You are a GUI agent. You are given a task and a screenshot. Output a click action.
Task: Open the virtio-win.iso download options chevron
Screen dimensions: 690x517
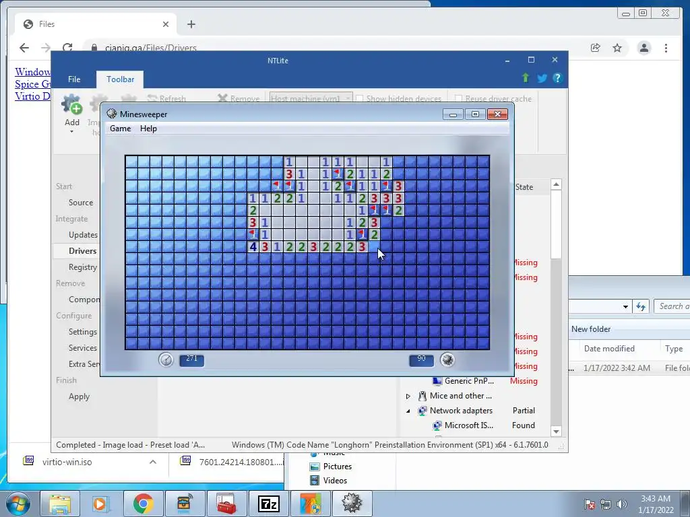tap(153, 462)
